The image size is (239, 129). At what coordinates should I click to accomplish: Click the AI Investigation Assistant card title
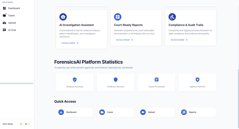77,25
